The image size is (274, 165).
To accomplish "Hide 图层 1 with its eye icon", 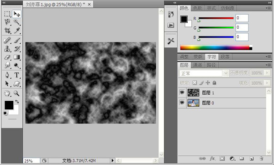I will (x=182, y=93).
